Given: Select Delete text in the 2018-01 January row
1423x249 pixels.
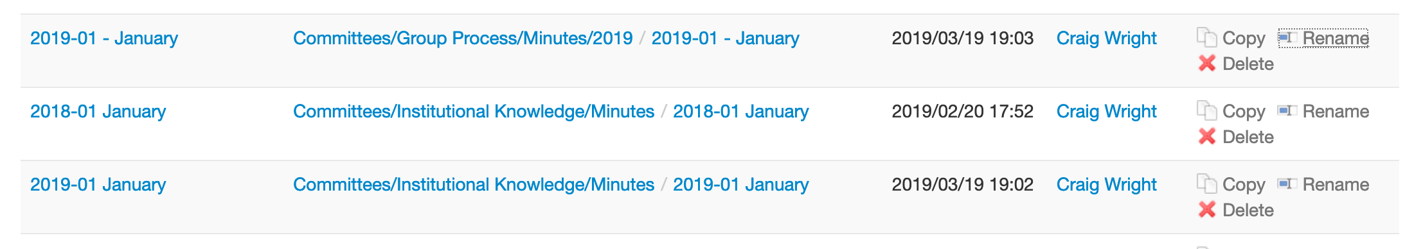Looking at the screenshot, I should coord(1248,137).
